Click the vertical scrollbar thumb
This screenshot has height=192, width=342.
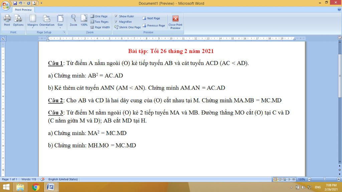340,75
